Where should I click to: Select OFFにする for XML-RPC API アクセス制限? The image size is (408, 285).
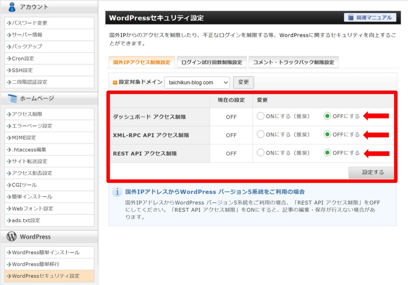[328, 134]
